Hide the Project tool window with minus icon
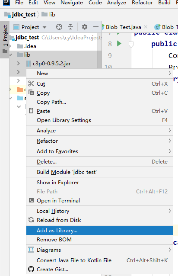The image size is (178, 276). coord(96,27)
